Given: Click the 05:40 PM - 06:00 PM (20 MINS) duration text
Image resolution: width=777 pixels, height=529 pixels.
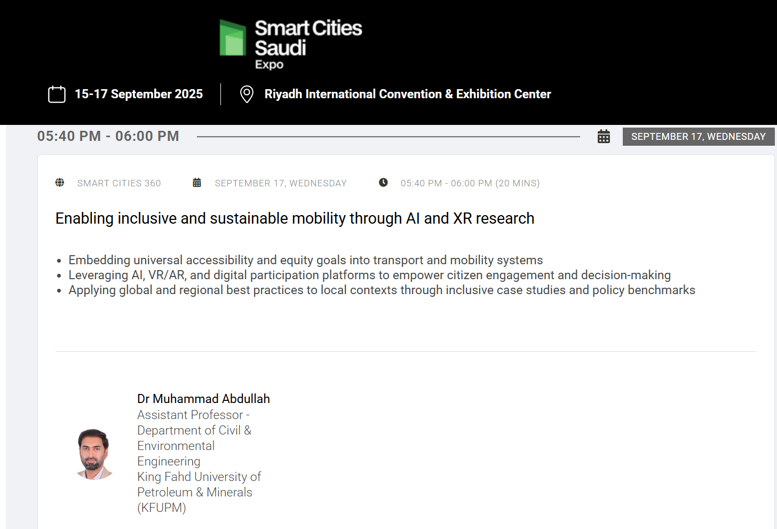Looking at the screenshot, I should [470, 183].
